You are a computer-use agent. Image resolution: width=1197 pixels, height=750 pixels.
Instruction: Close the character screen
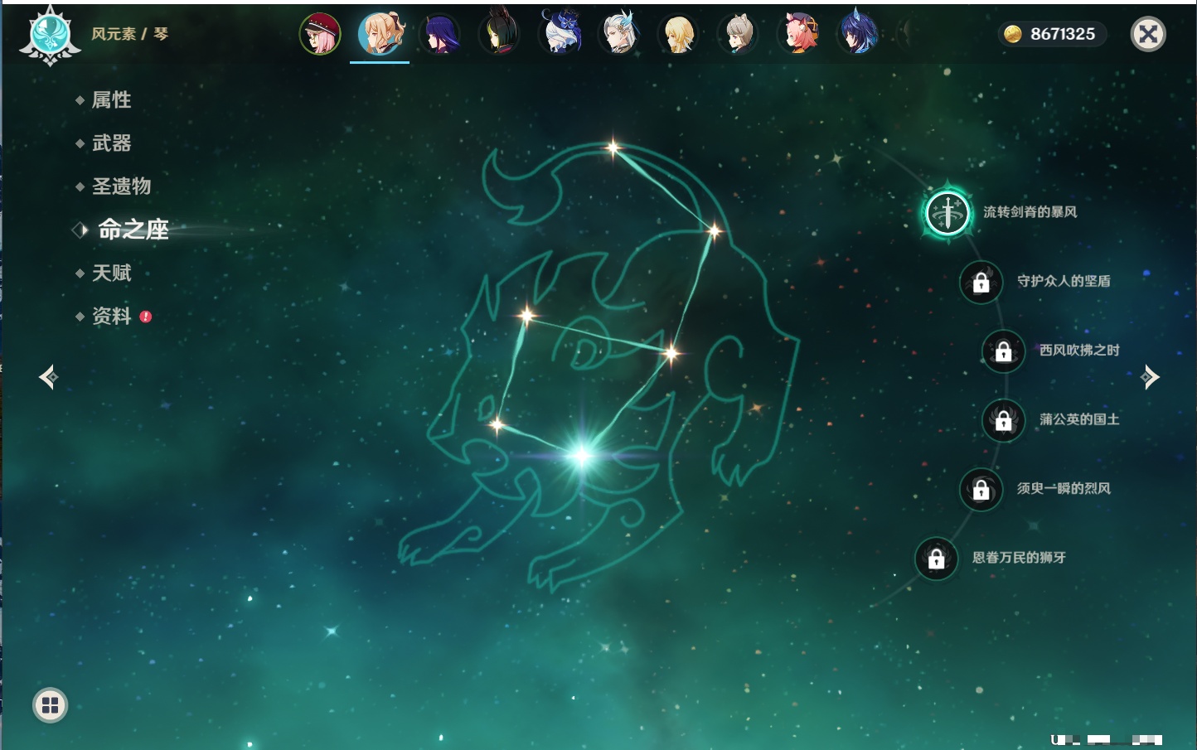(x=1148, y=34)
